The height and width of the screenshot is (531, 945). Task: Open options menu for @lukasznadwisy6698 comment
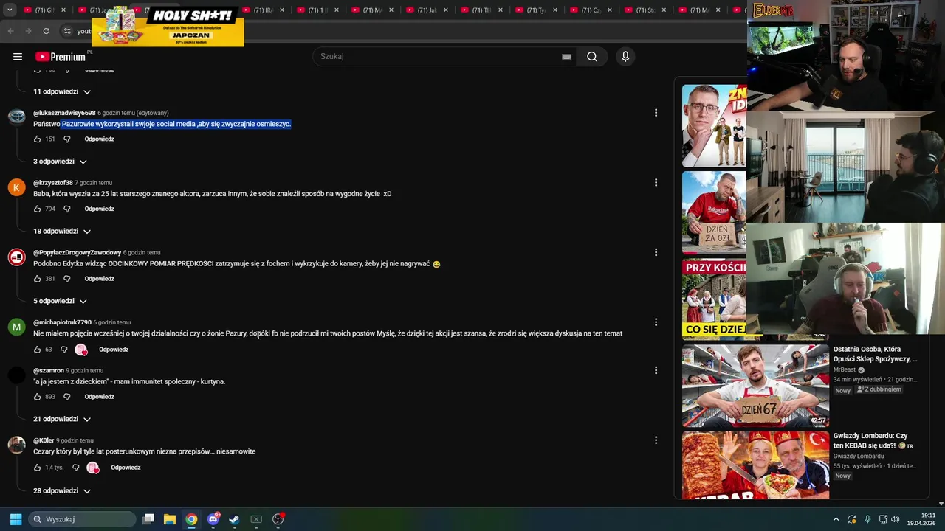[656, 113]
